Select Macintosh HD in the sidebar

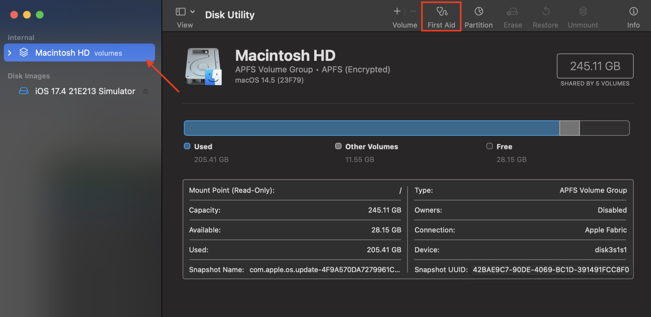pos(62,52)
